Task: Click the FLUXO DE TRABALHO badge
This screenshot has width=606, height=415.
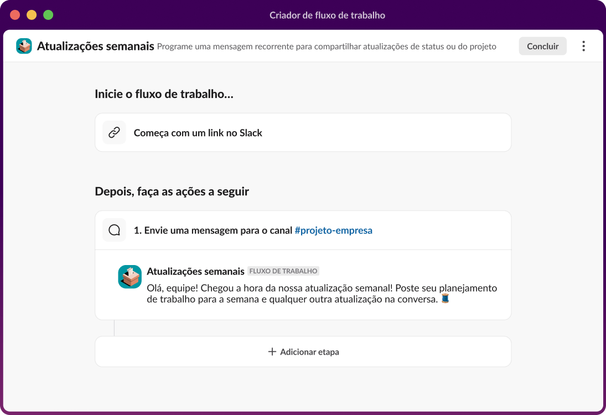Action: coord(283,271)
